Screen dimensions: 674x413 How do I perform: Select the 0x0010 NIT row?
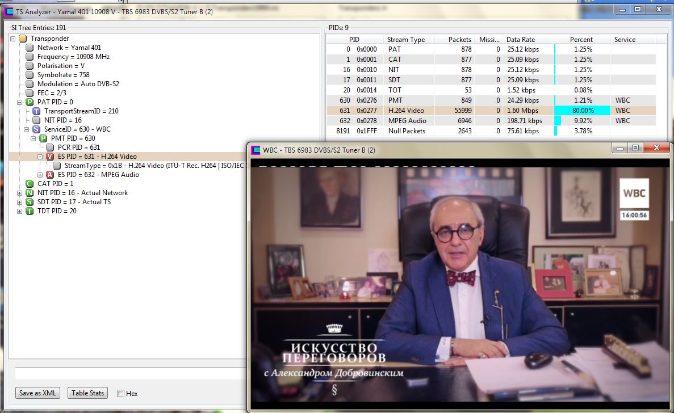[x=491, y=70]
